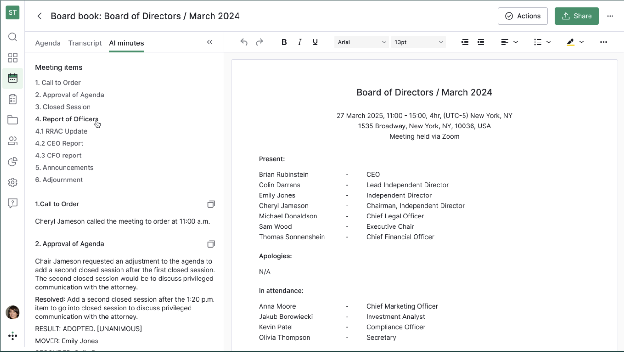Open the Arial font dropdown
Image resolution: width=624 pixels, height=352 pixels.
pyautogui.click(x=362, y=42)
